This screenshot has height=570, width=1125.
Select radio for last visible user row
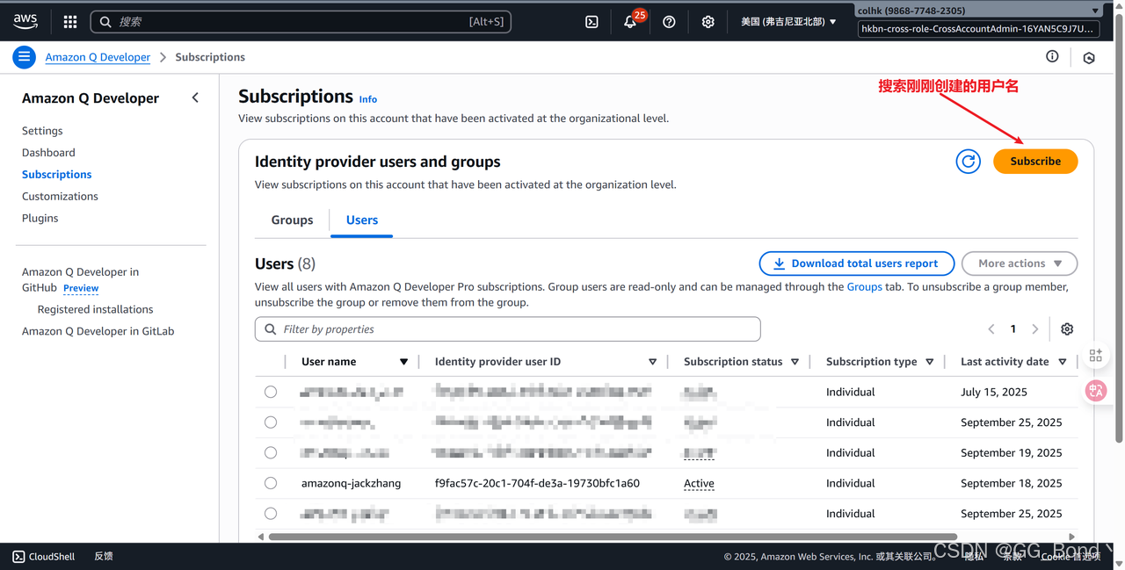[271, 514]
